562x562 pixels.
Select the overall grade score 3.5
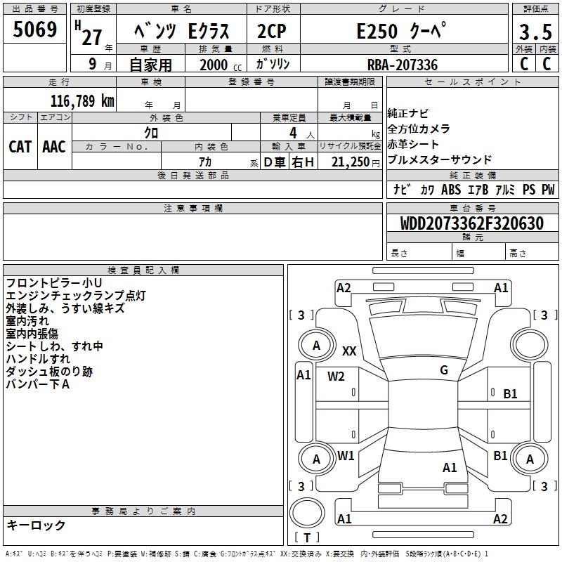(534, 32)
